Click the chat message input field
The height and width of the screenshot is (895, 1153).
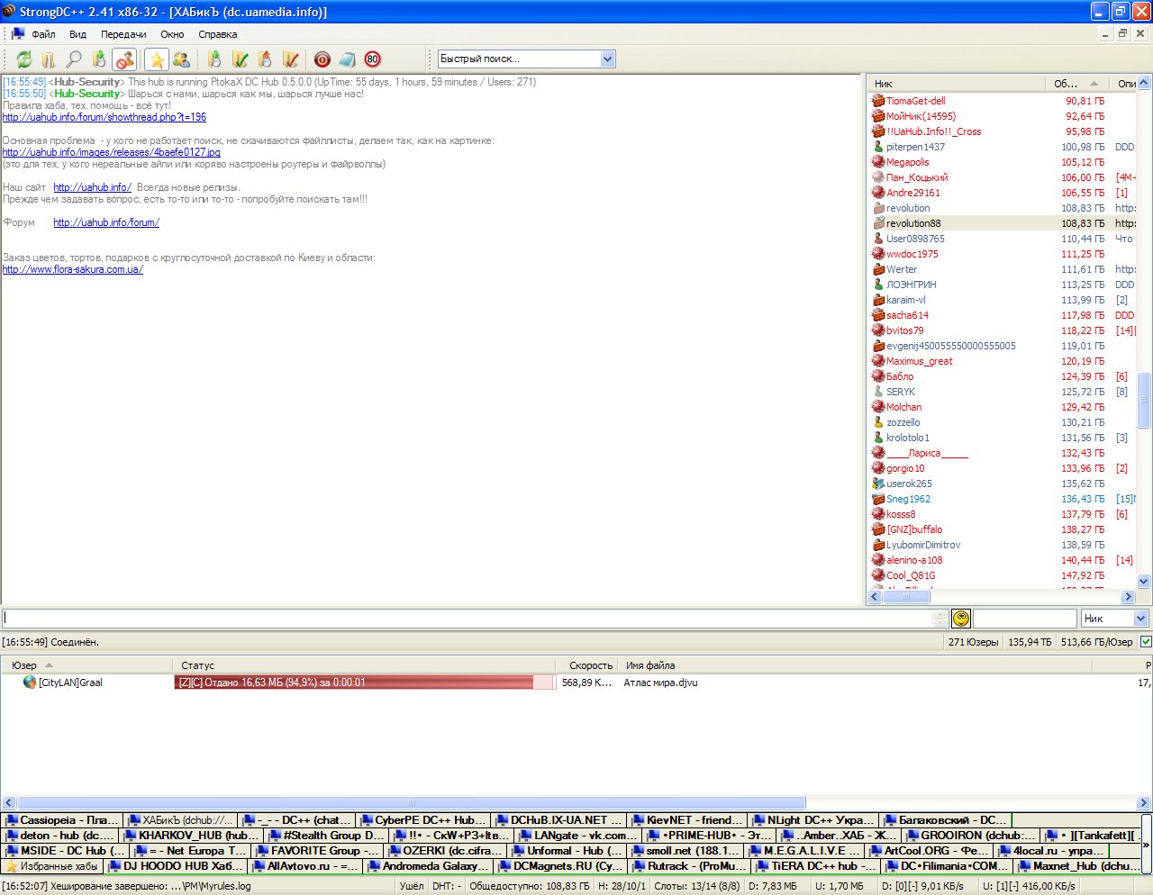point(468,619)
